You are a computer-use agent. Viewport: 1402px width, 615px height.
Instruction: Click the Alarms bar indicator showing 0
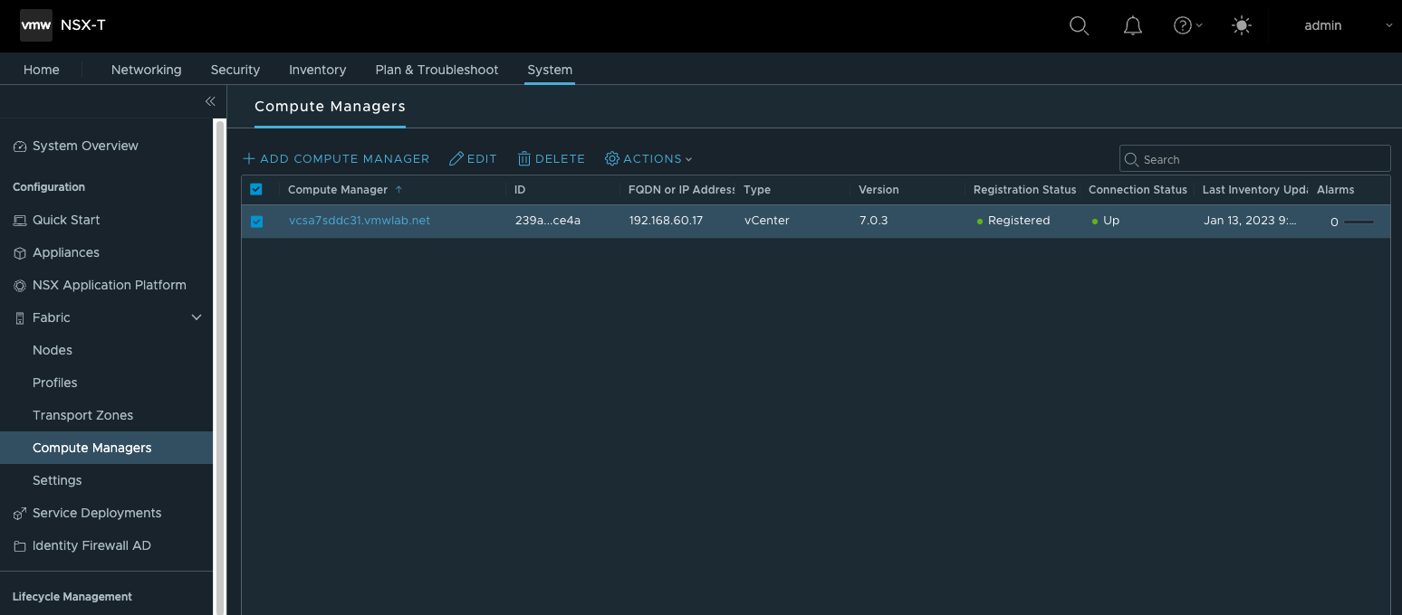tap(1359, 222)
